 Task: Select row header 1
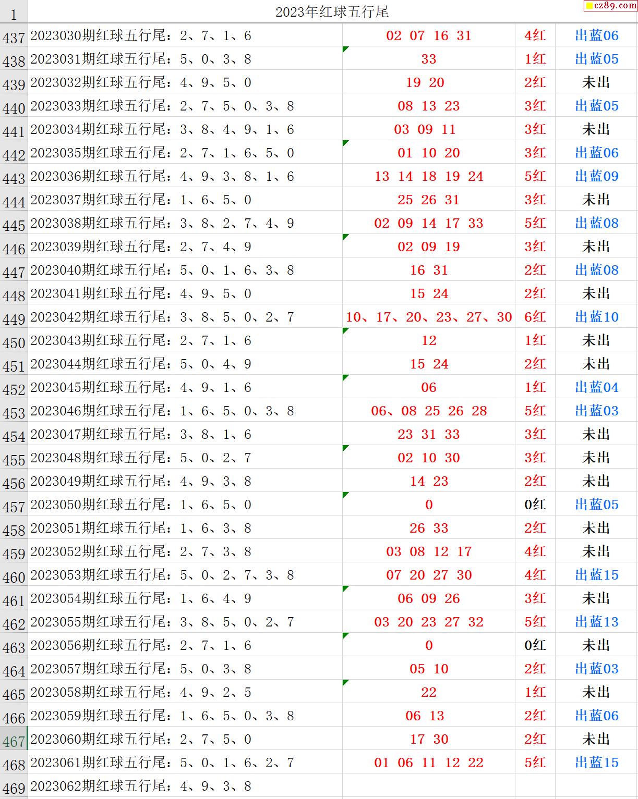(14, 11)
